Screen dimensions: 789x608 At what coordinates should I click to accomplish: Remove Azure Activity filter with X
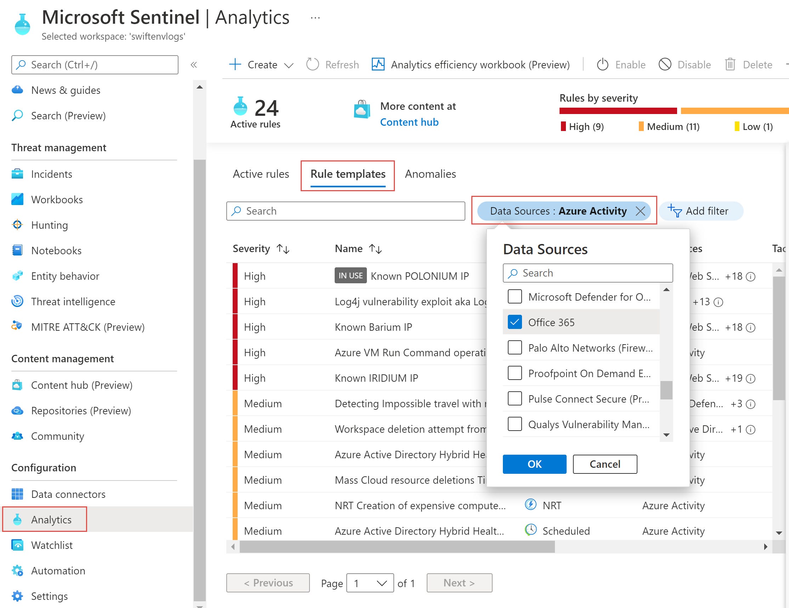click(x=641, y=211)
